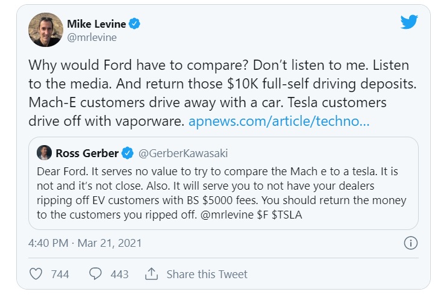Click the 443 replies count

click(119, 274)
